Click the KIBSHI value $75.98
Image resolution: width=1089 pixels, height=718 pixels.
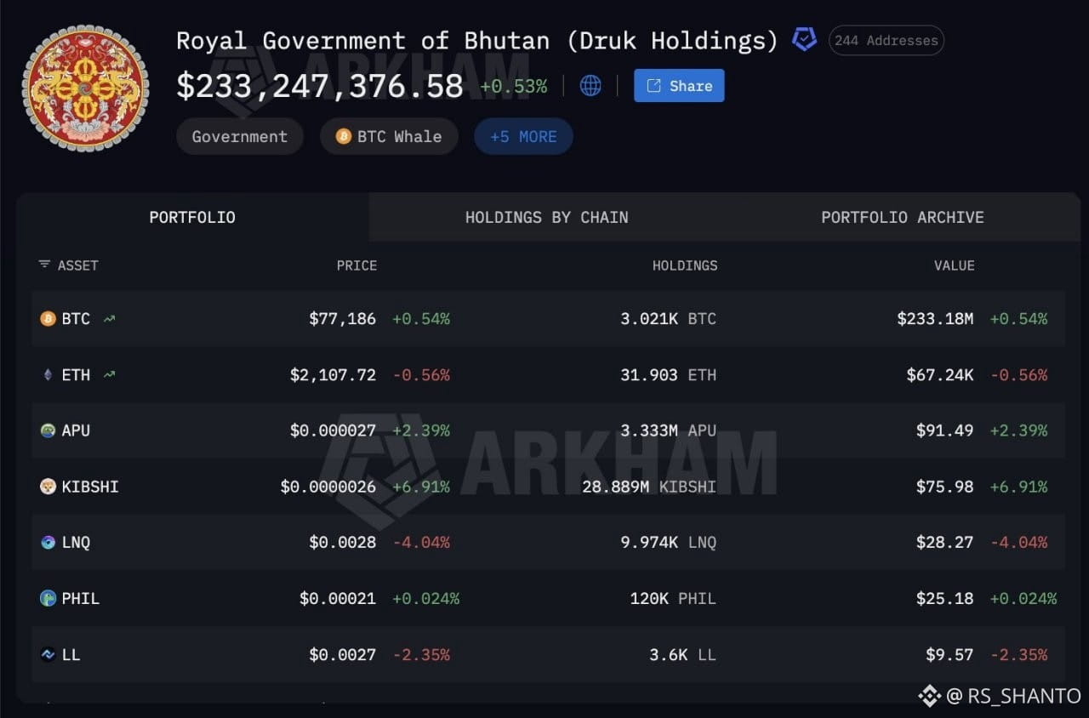[x=944, y=487]
